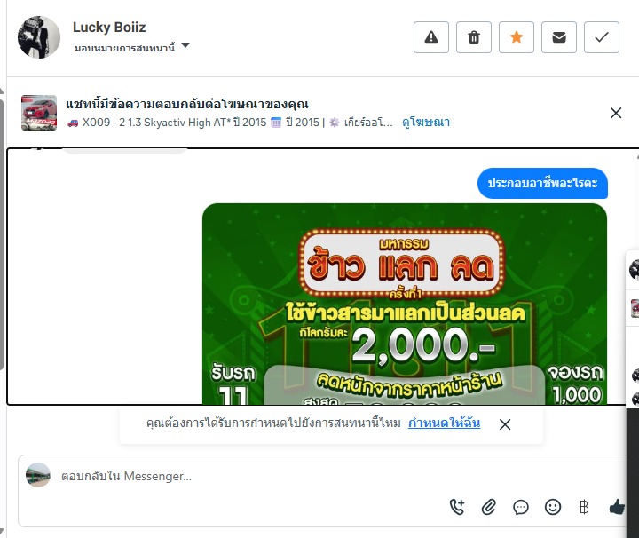Expand the assign conversation dropdown arrow

185,45
